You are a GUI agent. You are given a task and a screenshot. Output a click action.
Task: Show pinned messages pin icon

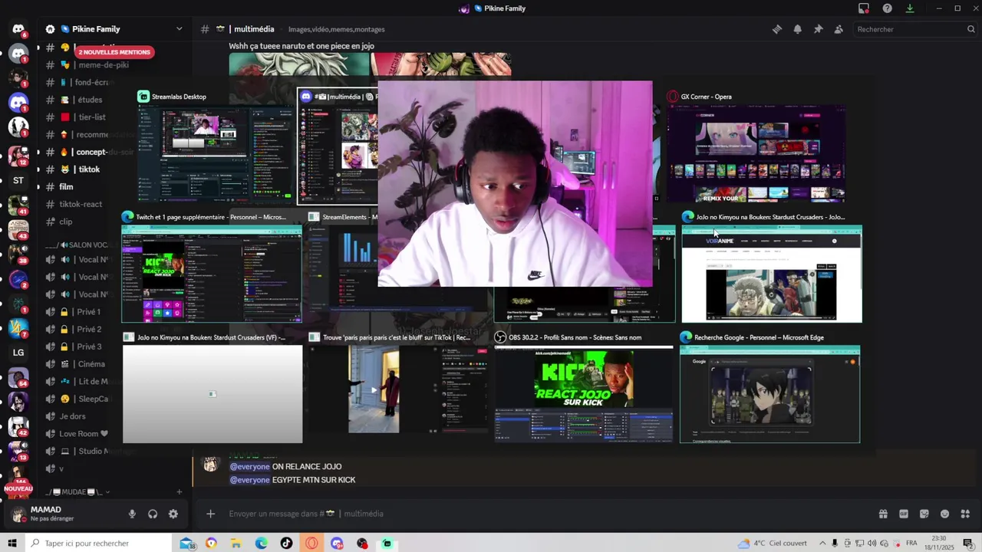(818, 29)
